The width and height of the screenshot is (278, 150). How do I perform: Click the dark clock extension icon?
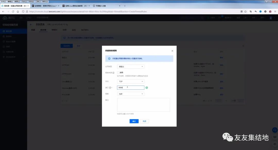click(x=265, y=12)
